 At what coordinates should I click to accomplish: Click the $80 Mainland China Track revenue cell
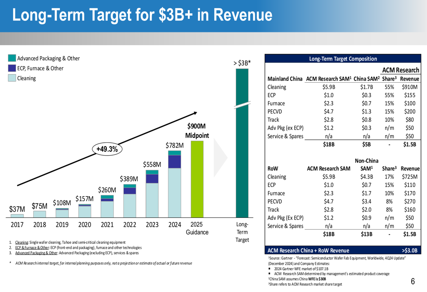coord(409,120)
